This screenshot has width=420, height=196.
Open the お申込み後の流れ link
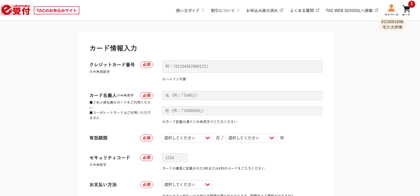point(265,11)
